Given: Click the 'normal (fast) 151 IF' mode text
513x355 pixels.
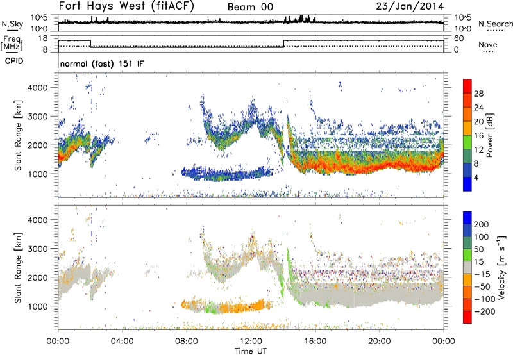Looking at the screenshot, I should click(102, 63).
